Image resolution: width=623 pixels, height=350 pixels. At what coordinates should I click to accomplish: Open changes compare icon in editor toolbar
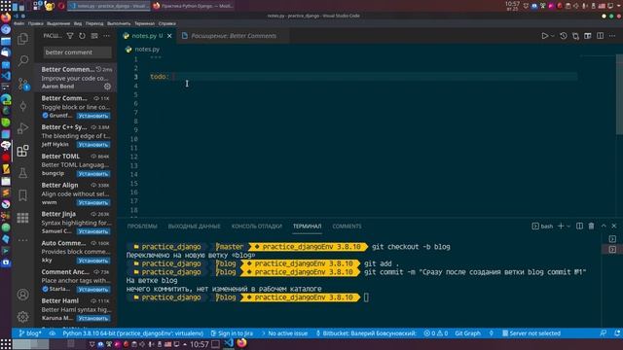coord(575,36)
